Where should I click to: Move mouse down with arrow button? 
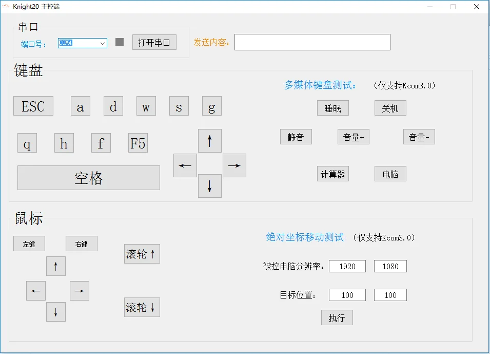pos(56,312)
